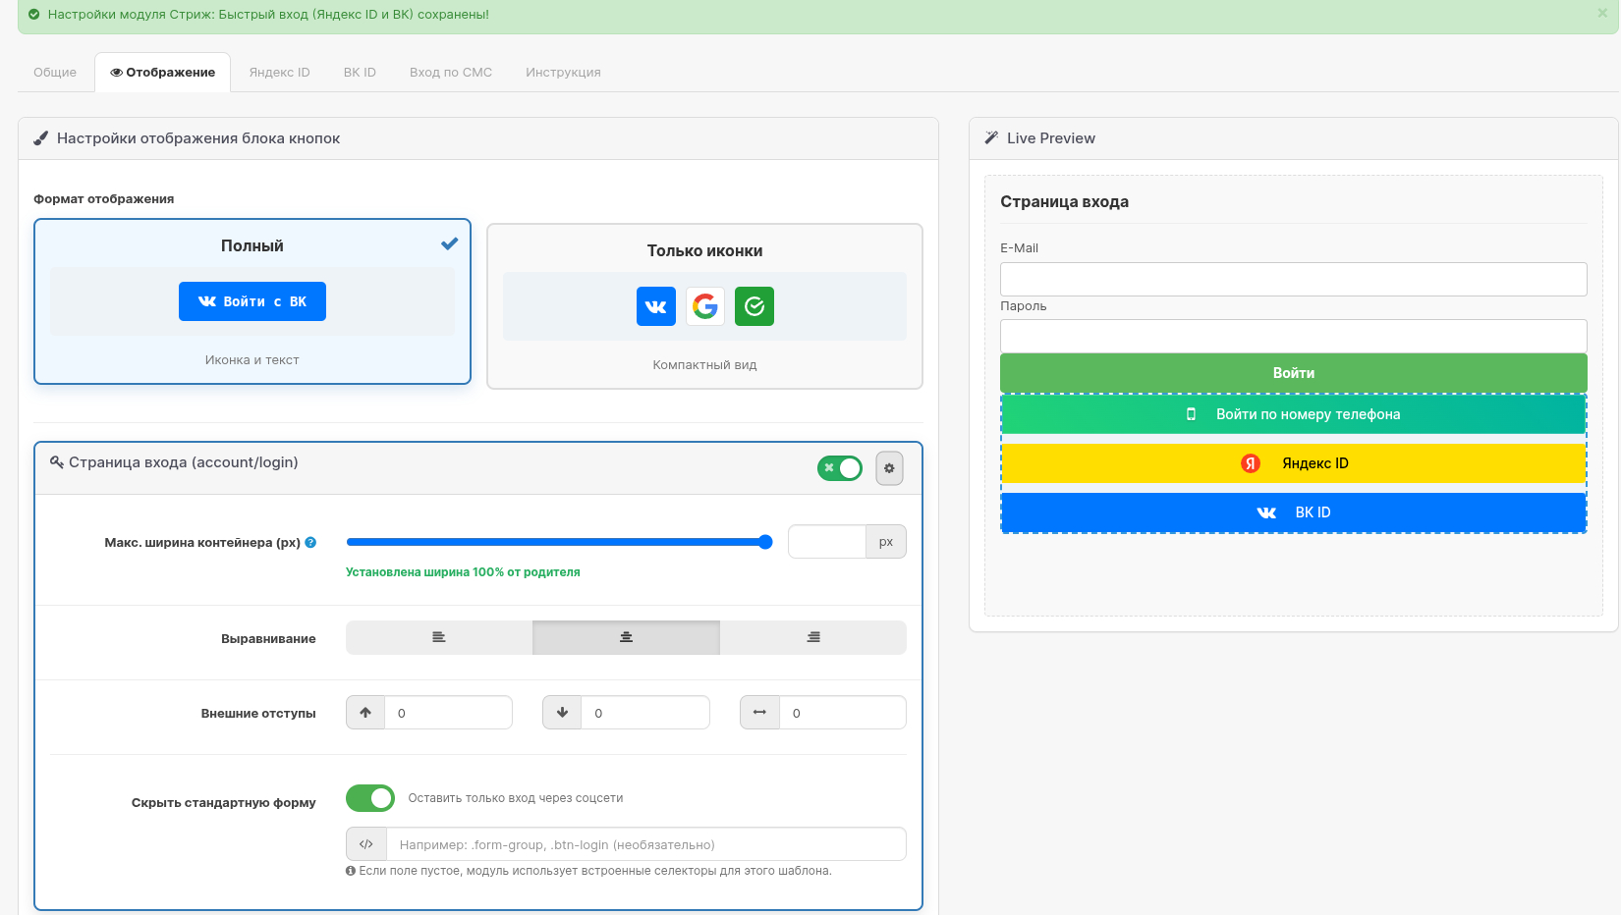
Task: Click the green phone login icon
Action: coord(754,306)
